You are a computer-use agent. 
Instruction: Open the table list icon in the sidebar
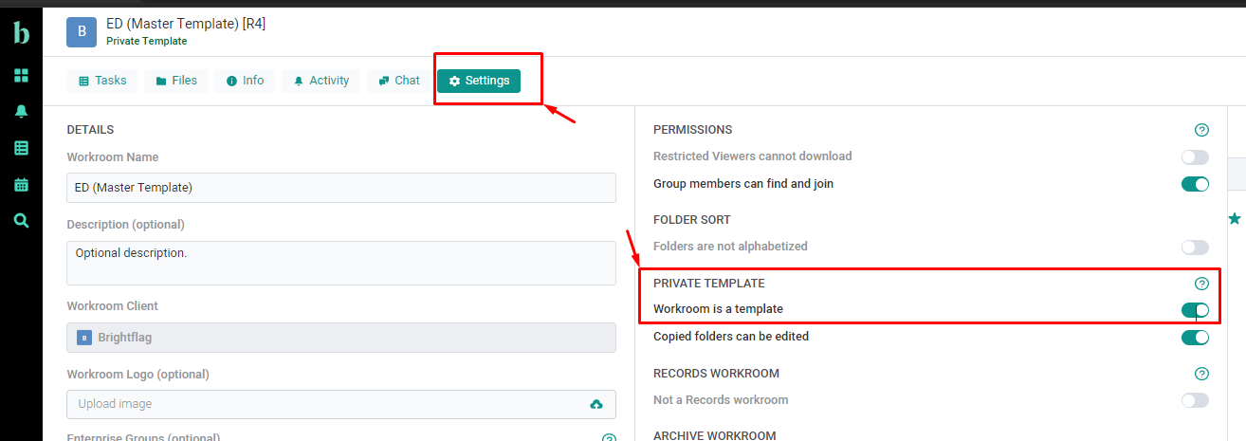point(21,148)
